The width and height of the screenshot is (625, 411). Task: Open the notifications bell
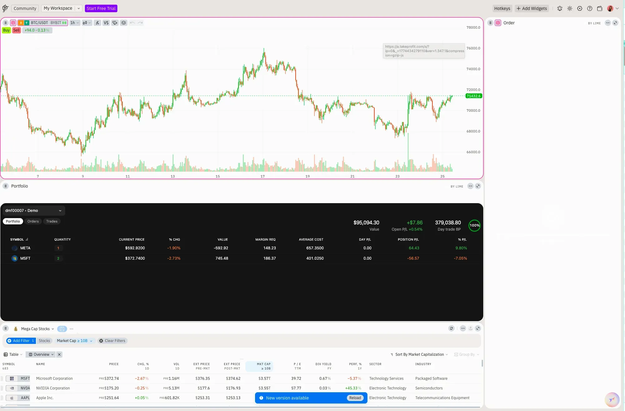click(560, 8)
